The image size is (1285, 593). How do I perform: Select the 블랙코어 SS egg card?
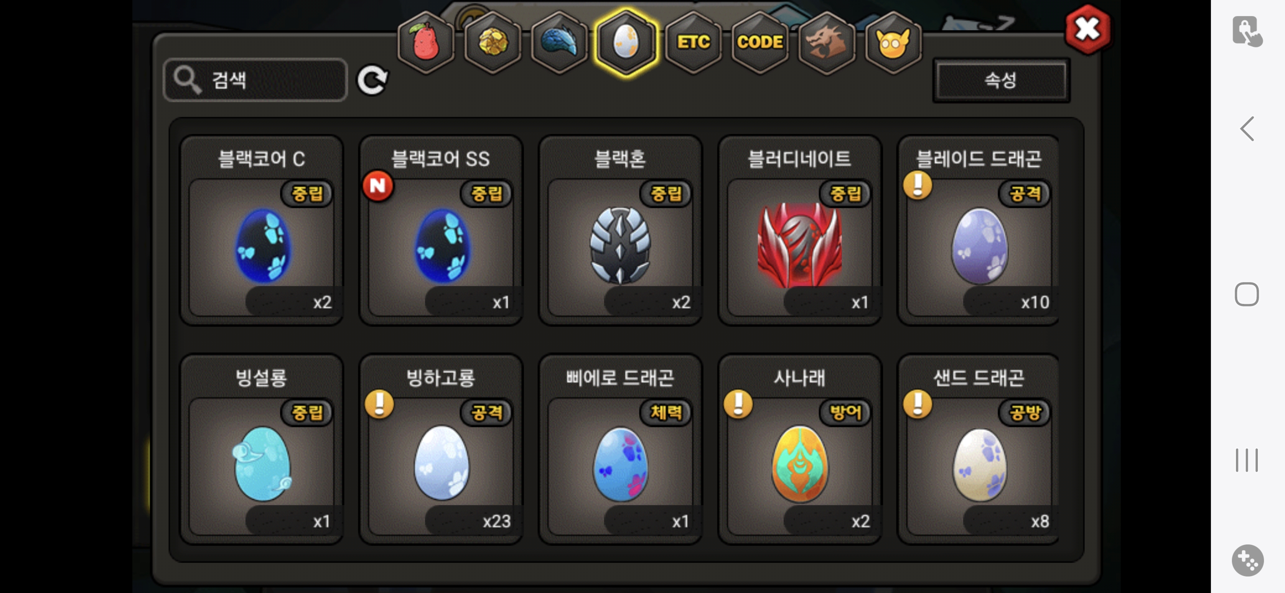[x=440, y=231]
